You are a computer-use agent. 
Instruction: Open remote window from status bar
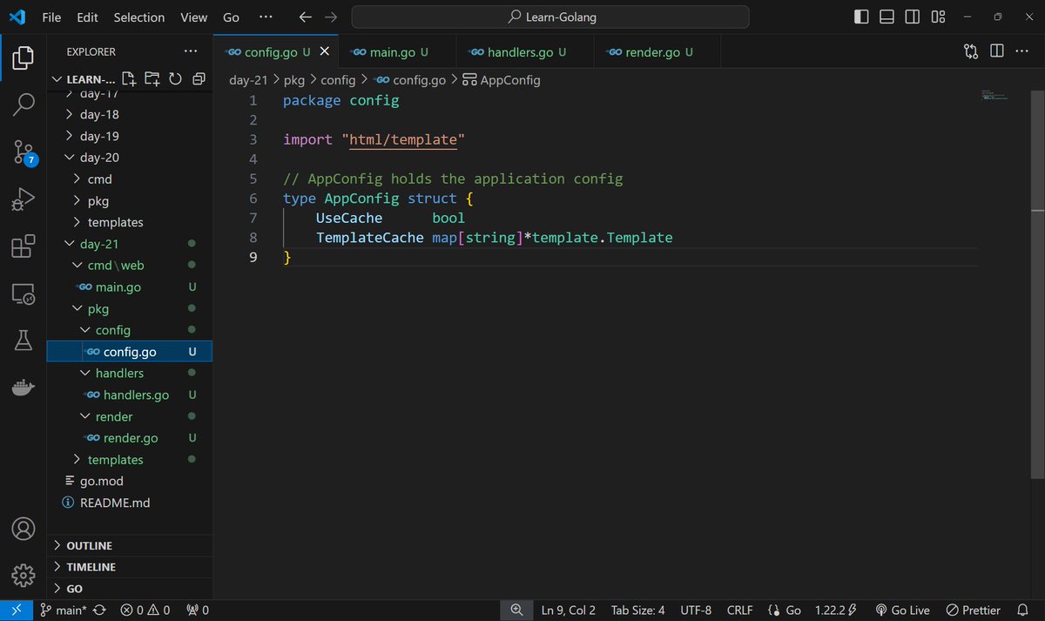(x=17, y=611)
